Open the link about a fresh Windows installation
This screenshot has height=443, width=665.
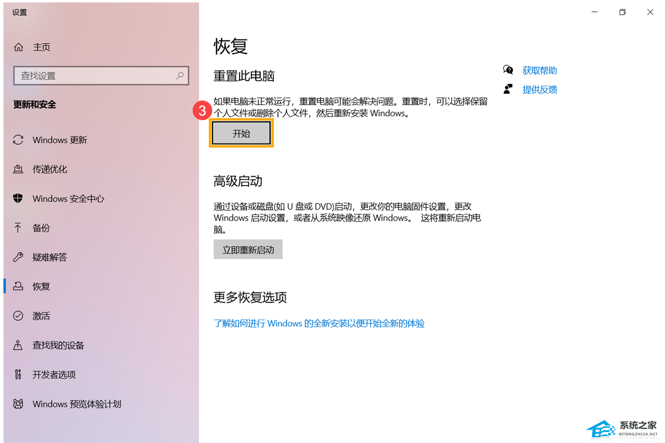[x=319, y=323]
